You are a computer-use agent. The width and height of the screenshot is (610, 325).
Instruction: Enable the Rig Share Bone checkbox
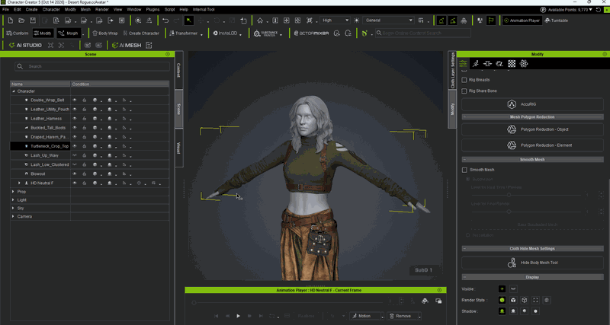coord(464,91)
